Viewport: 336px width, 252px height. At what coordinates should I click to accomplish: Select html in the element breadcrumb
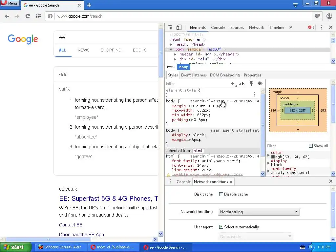[x=171, y=67]
